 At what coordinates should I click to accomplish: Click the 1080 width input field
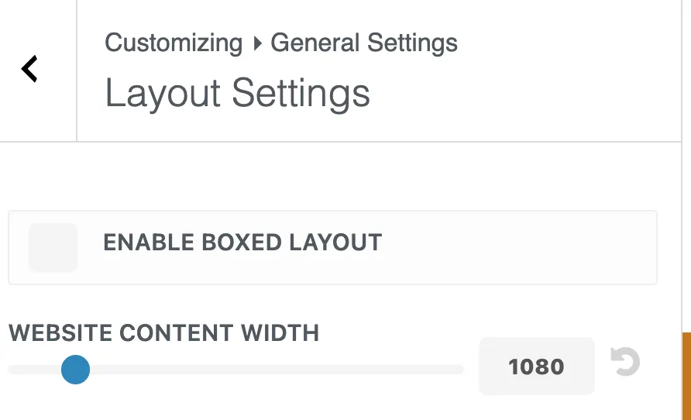[536, 367]
